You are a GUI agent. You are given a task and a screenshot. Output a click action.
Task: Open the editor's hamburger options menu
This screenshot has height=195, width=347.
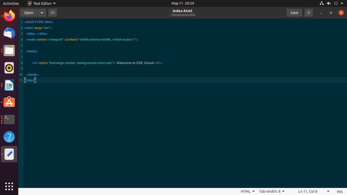(309, 13)
